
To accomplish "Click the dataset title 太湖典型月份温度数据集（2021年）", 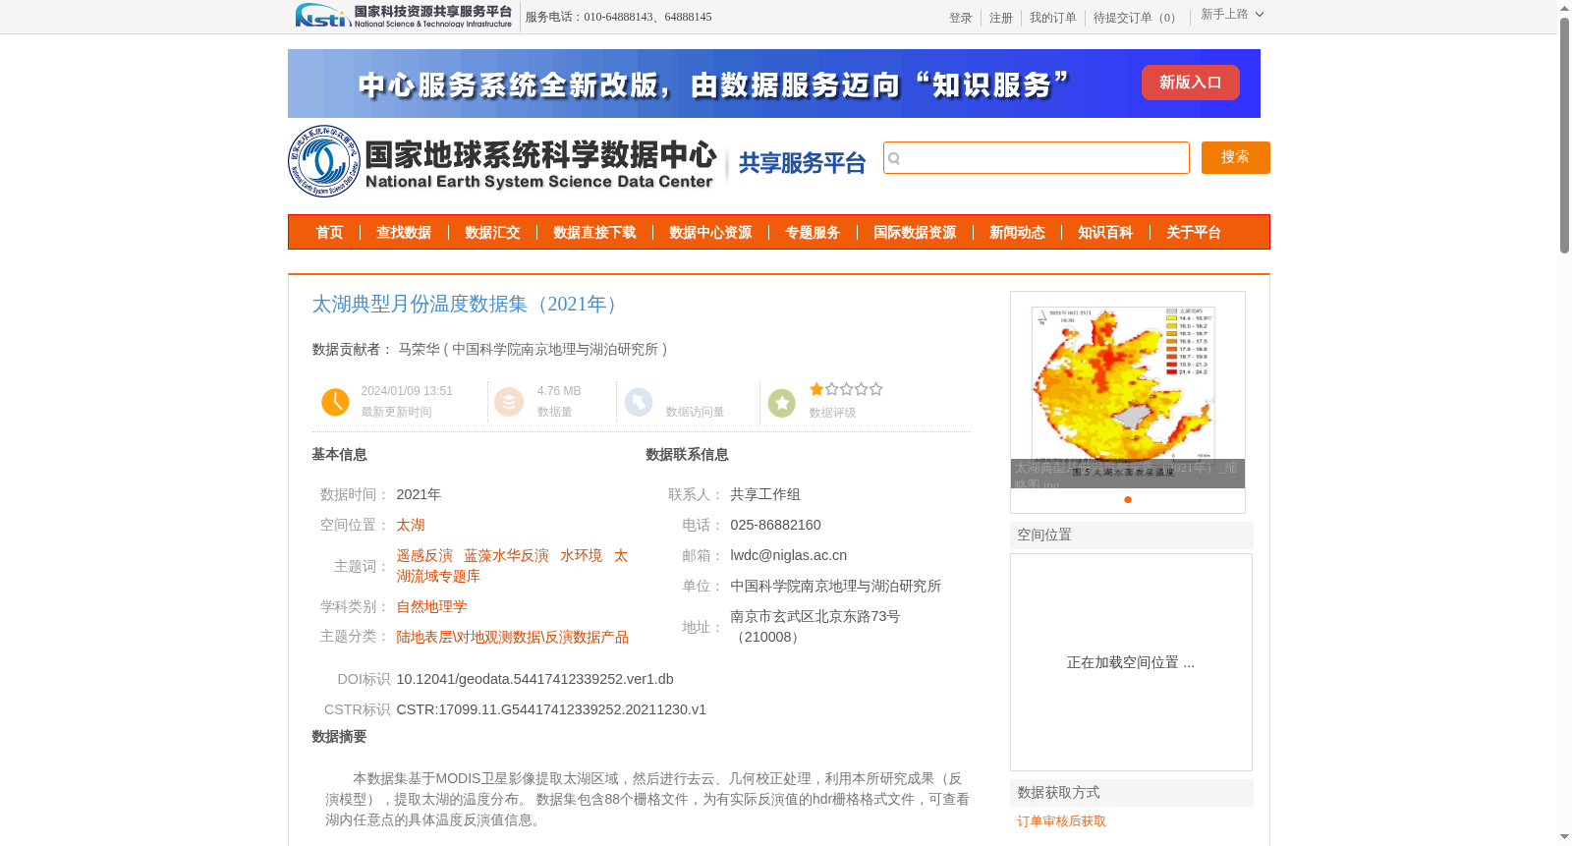I will tap(469, 305).
